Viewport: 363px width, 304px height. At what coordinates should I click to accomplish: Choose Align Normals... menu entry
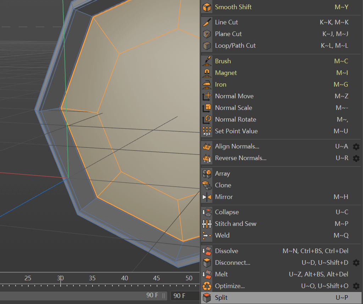pos(281,146)
